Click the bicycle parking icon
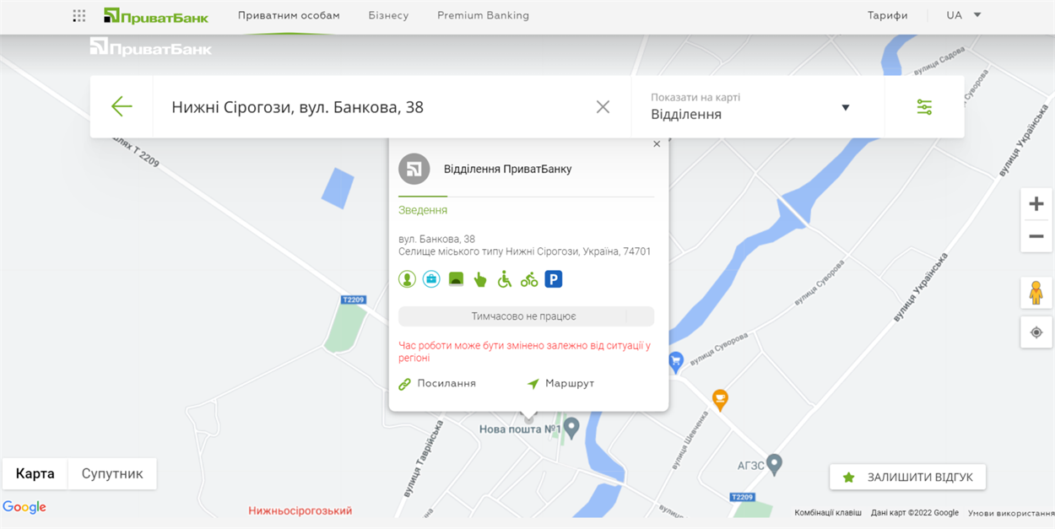1055x529 pixels. 529,279
